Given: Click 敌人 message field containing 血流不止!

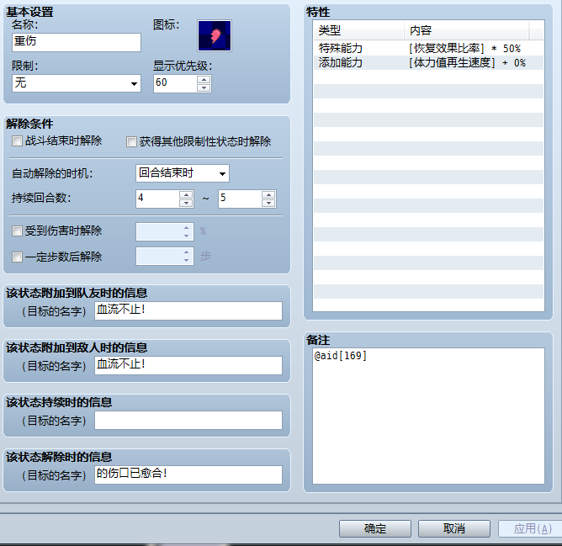Looking at the screenshot, I should point(188,365).
